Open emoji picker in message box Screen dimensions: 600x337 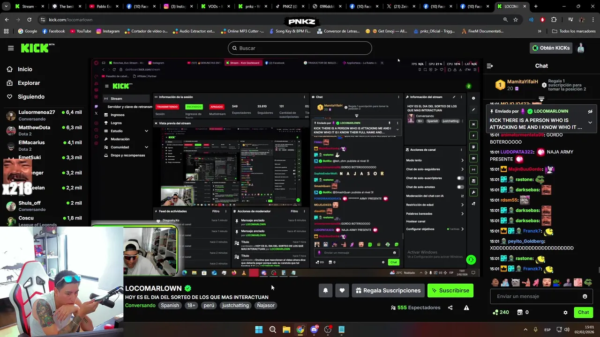pyautogui.click(x=585, y=296)
